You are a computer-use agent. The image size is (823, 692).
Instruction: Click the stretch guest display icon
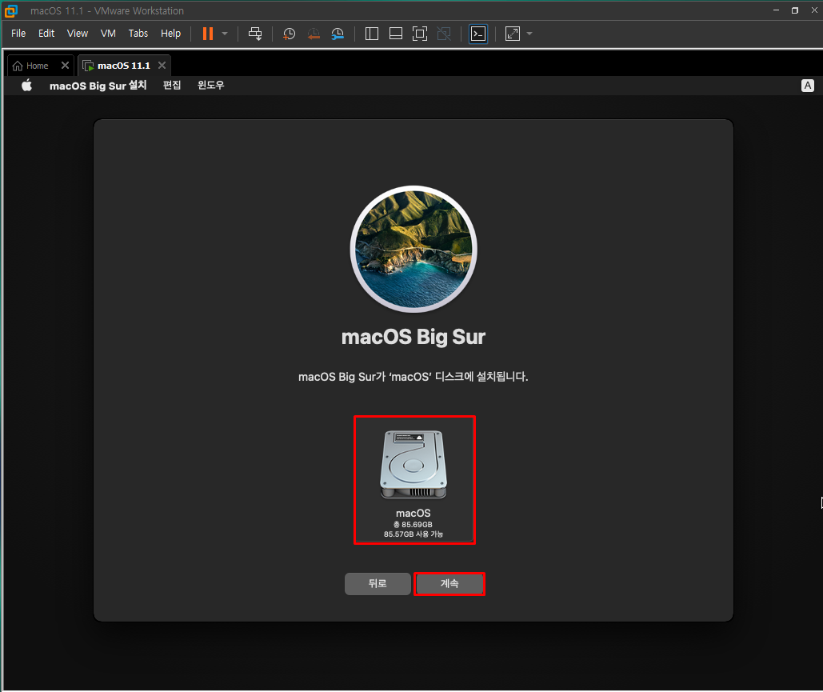(512, 34)
